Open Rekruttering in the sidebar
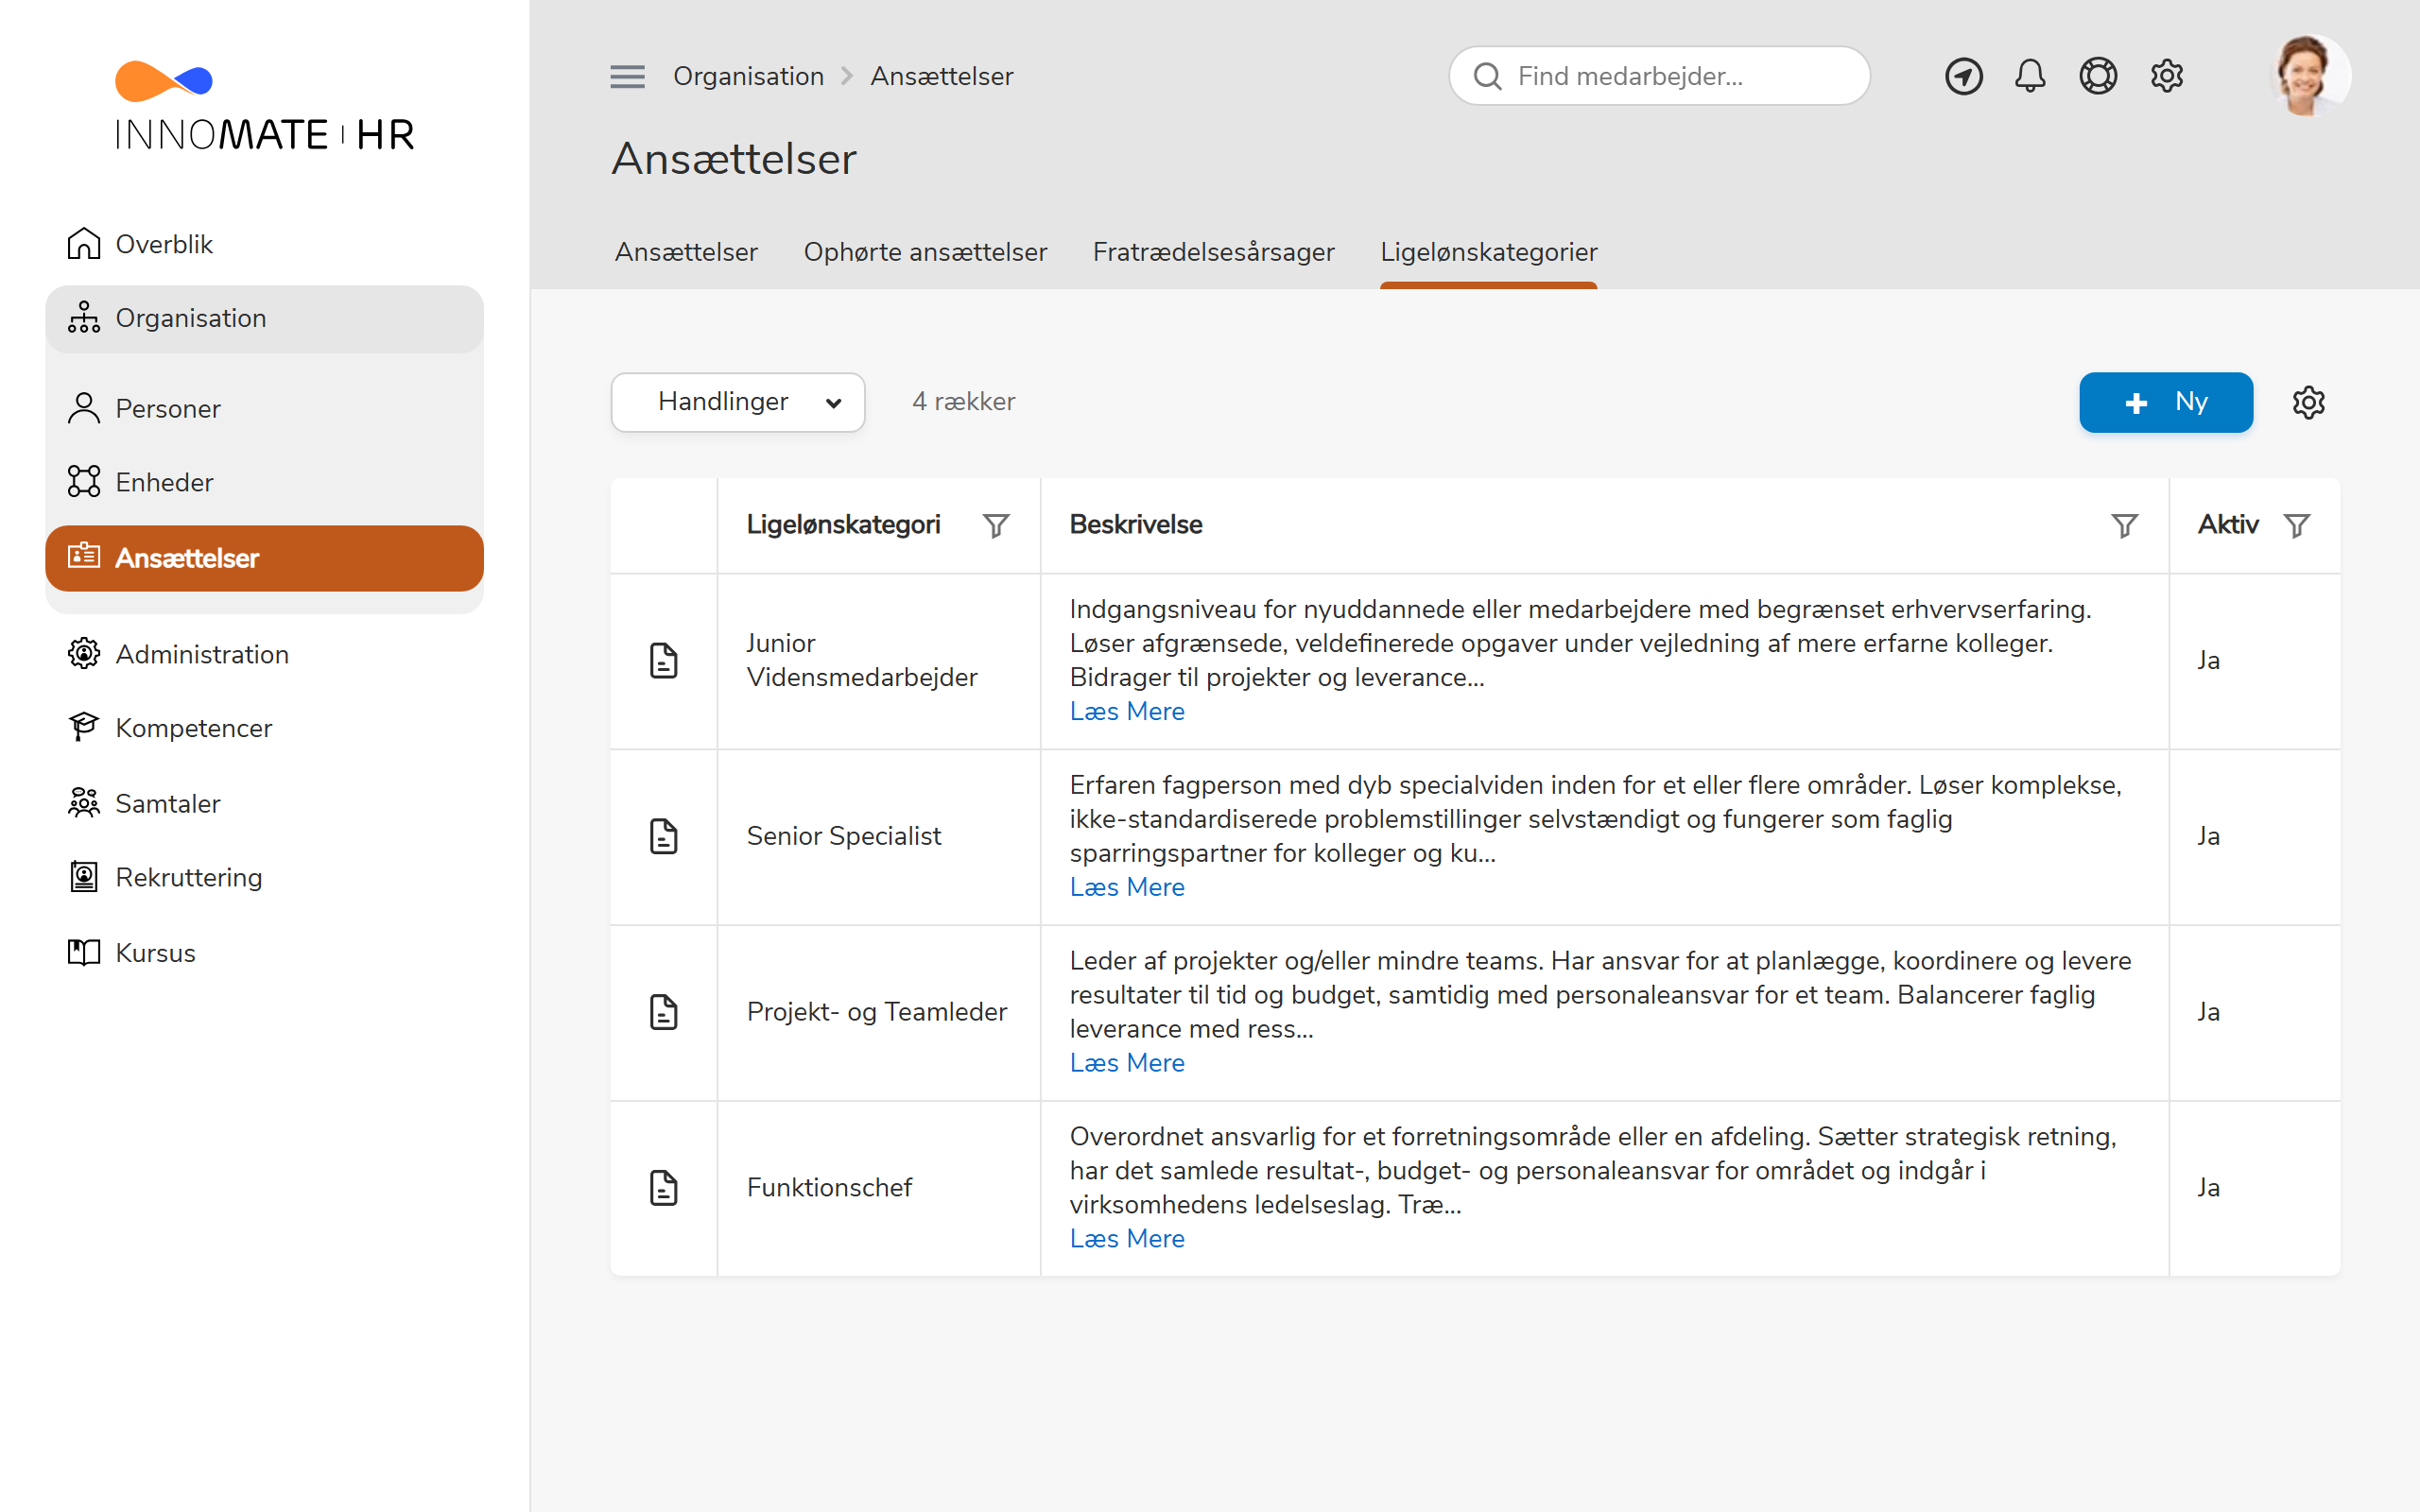 (188, 877)
